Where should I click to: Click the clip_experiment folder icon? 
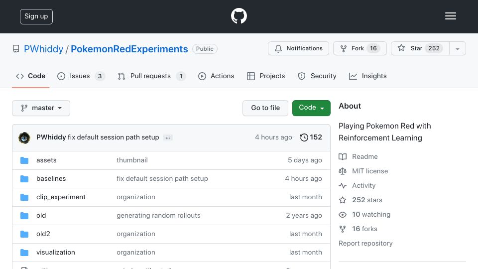(x=24, y=197)
